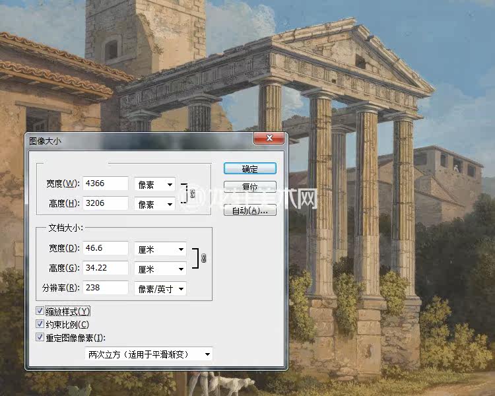Focus the document 宽度(D) field 46.6
The image size is (495, 396).
coord(106,248)
